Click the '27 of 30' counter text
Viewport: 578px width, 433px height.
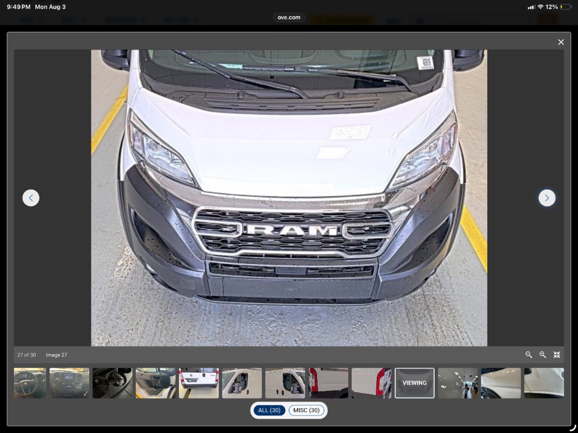27,355
